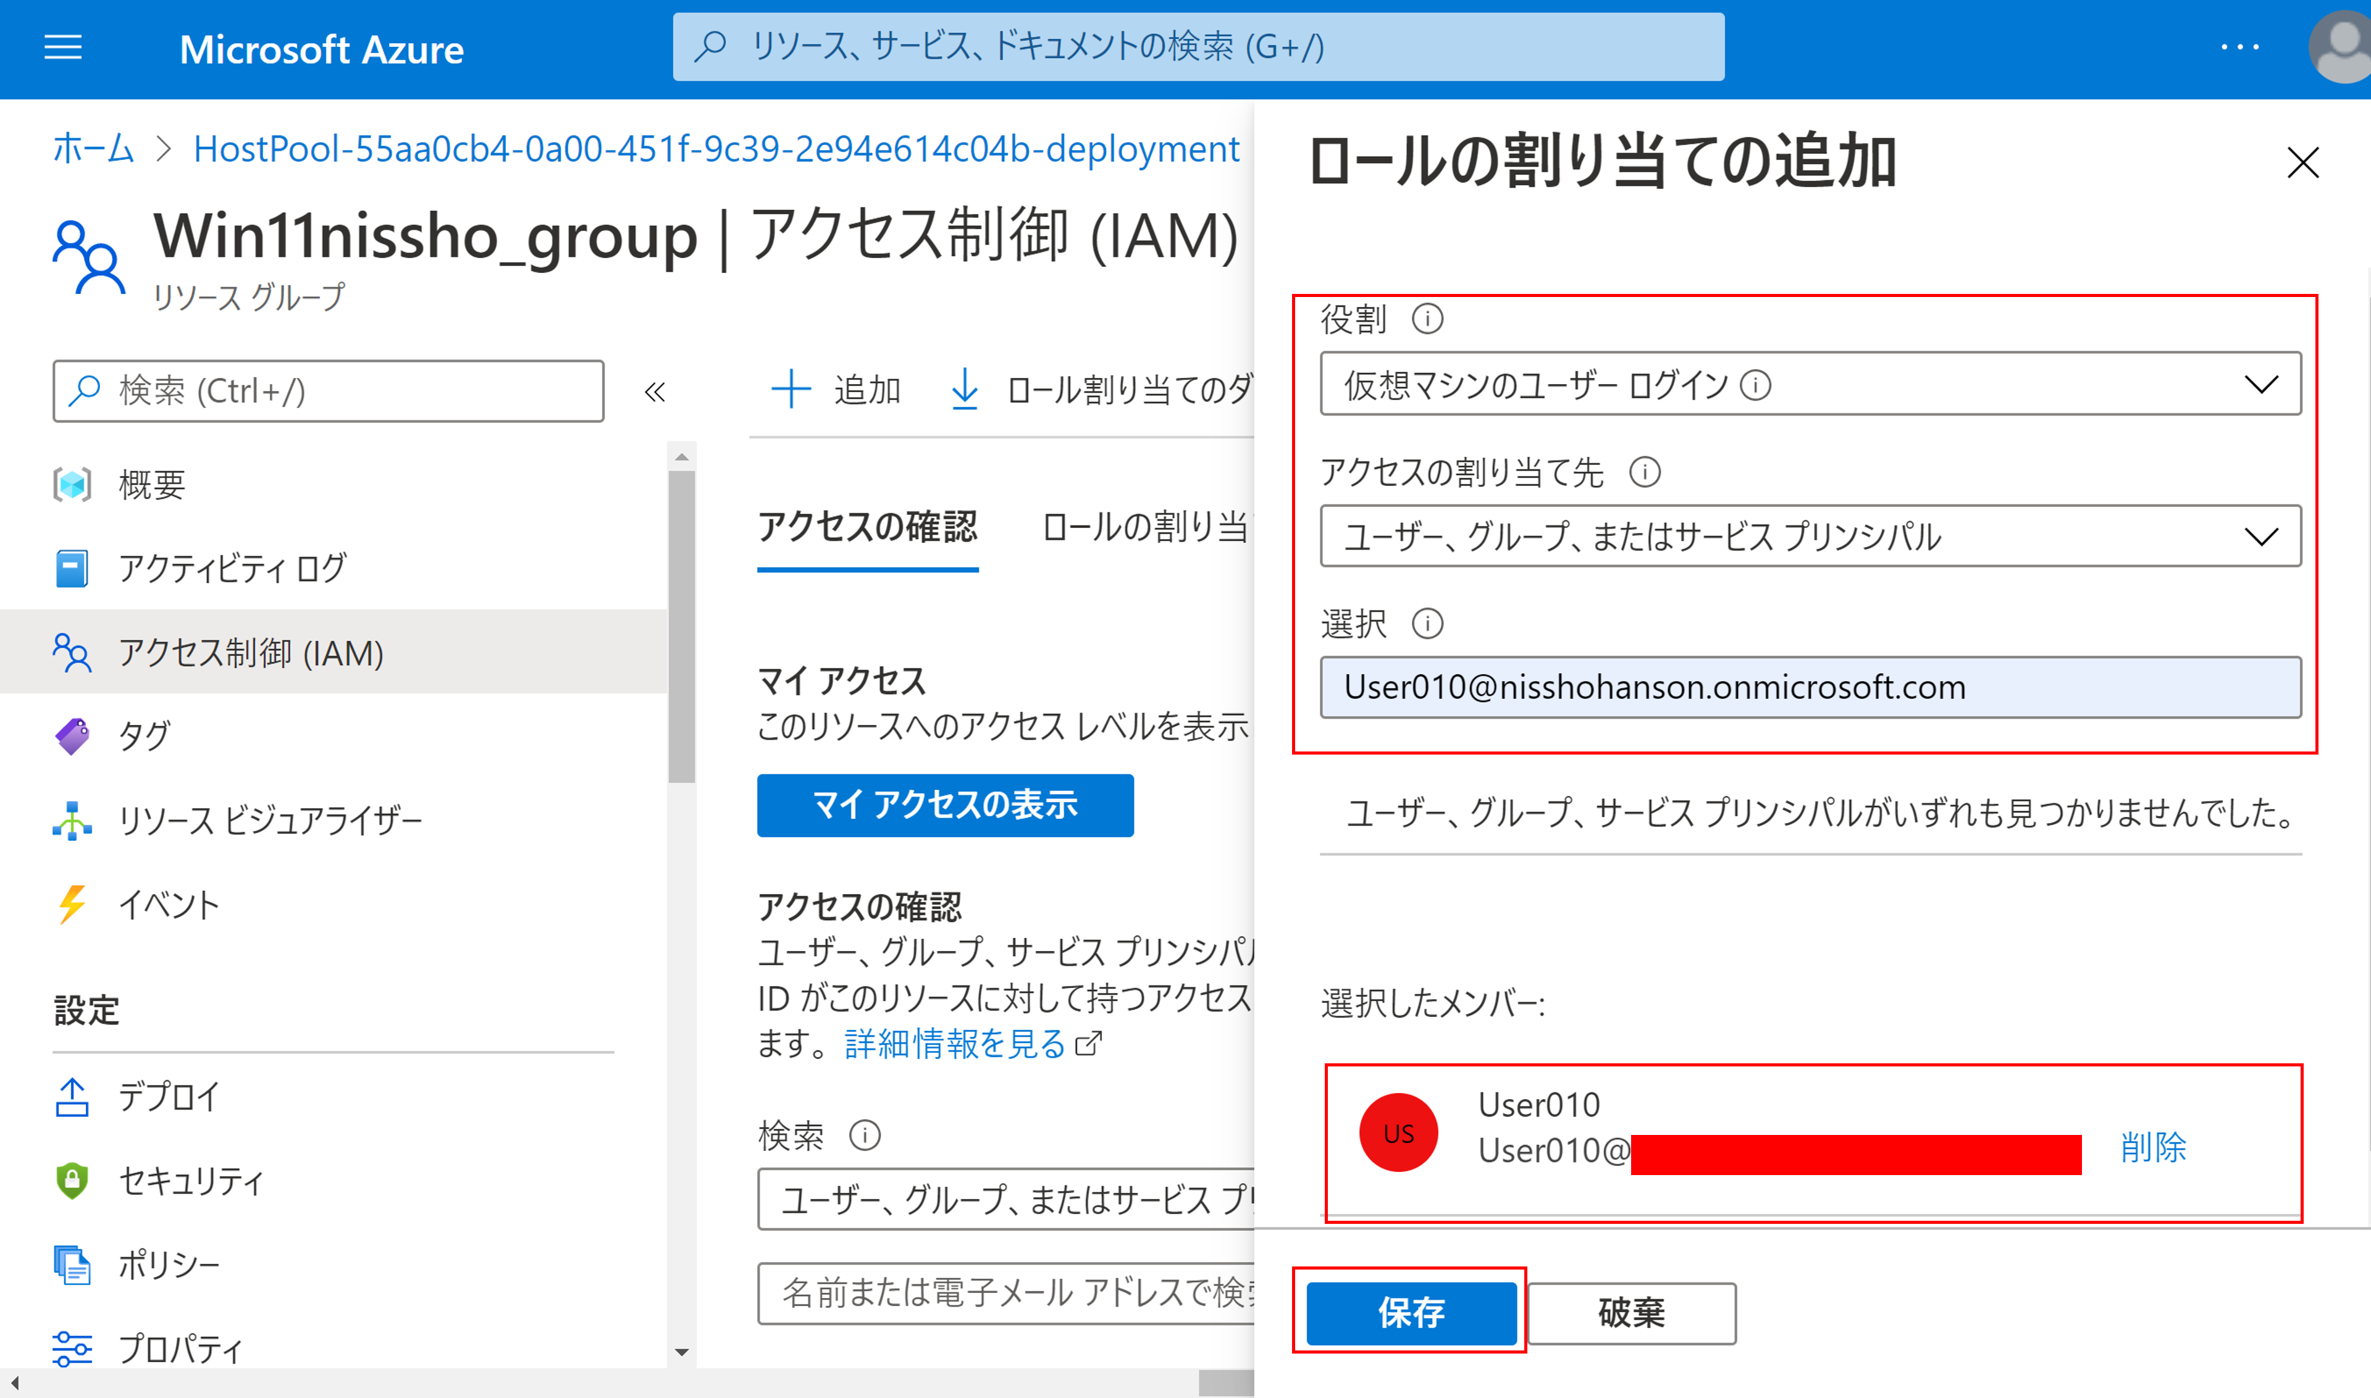Click the 破棄 button
The image size is (2371, 1398).
pos(1630,1312)
